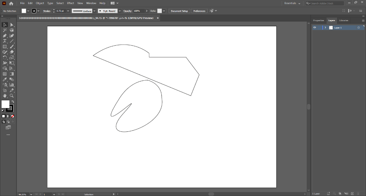Open the Window menu

point(91,3)
